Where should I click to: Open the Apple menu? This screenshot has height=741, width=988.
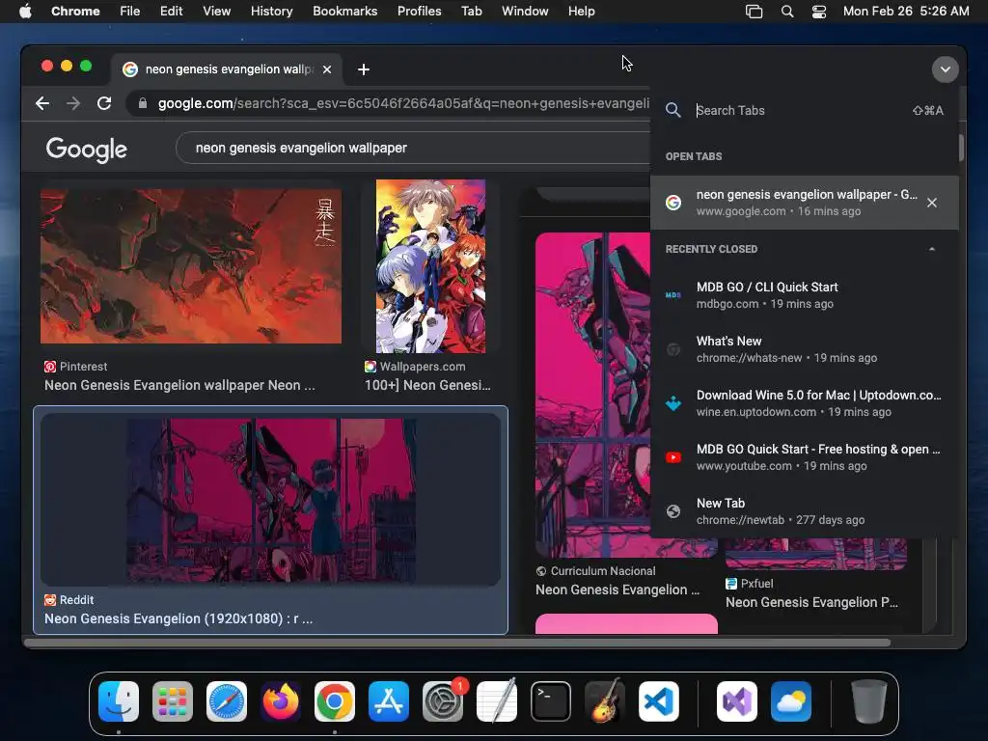[25, 12]
